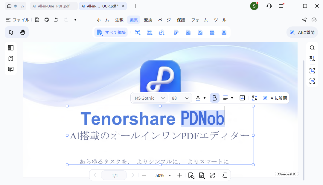323x185 pixels.
Task: Select the 編集 tab
Action: pyautogui.click(x=134, y=20)
